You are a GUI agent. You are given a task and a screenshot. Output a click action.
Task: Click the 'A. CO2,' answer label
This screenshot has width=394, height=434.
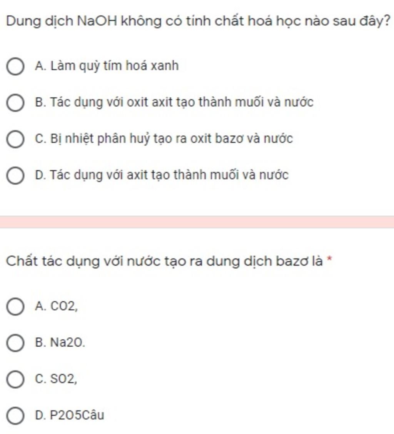click(x=56, y=307)
